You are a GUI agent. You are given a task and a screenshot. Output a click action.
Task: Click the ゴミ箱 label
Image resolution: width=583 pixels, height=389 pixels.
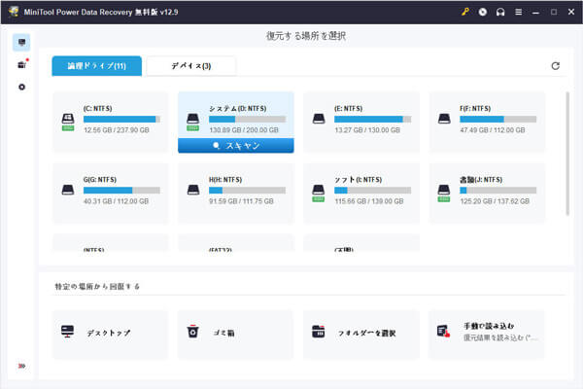pyautogui.click(x=223, y=333)
